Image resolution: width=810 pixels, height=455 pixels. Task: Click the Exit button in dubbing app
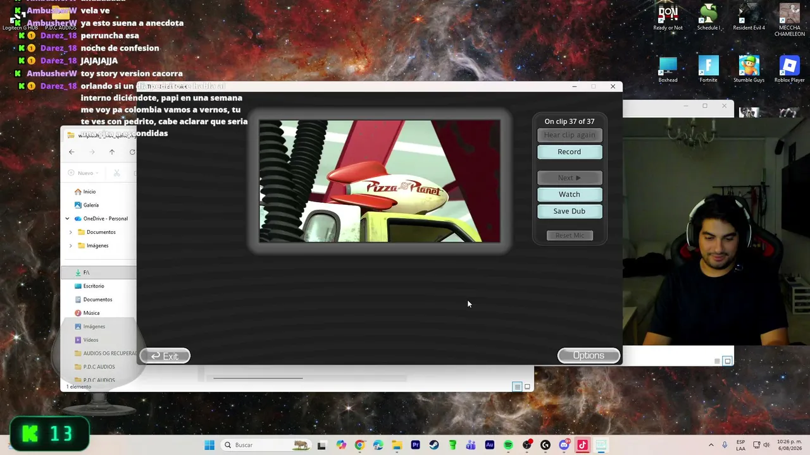(x=165, y=356)
